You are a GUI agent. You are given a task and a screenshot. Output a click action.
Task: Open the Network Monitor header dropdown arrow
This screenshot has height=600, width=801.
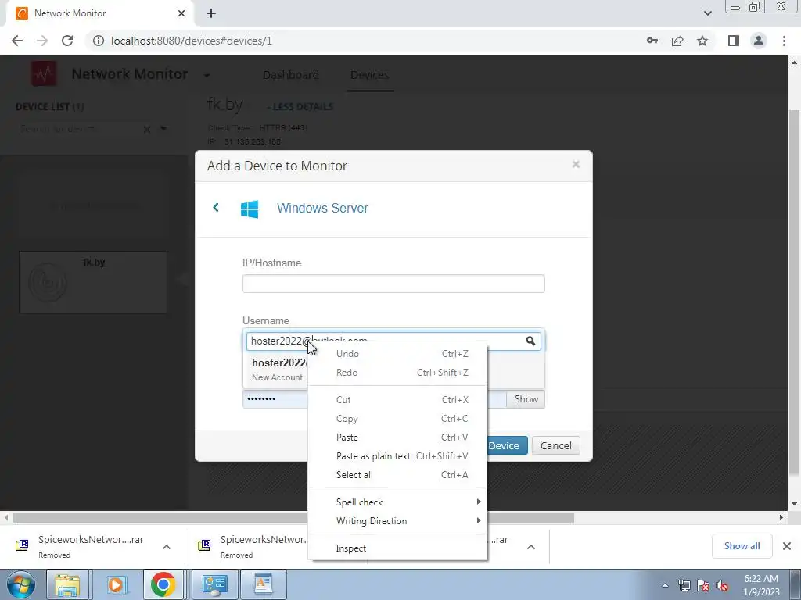[x=207, y=76]
